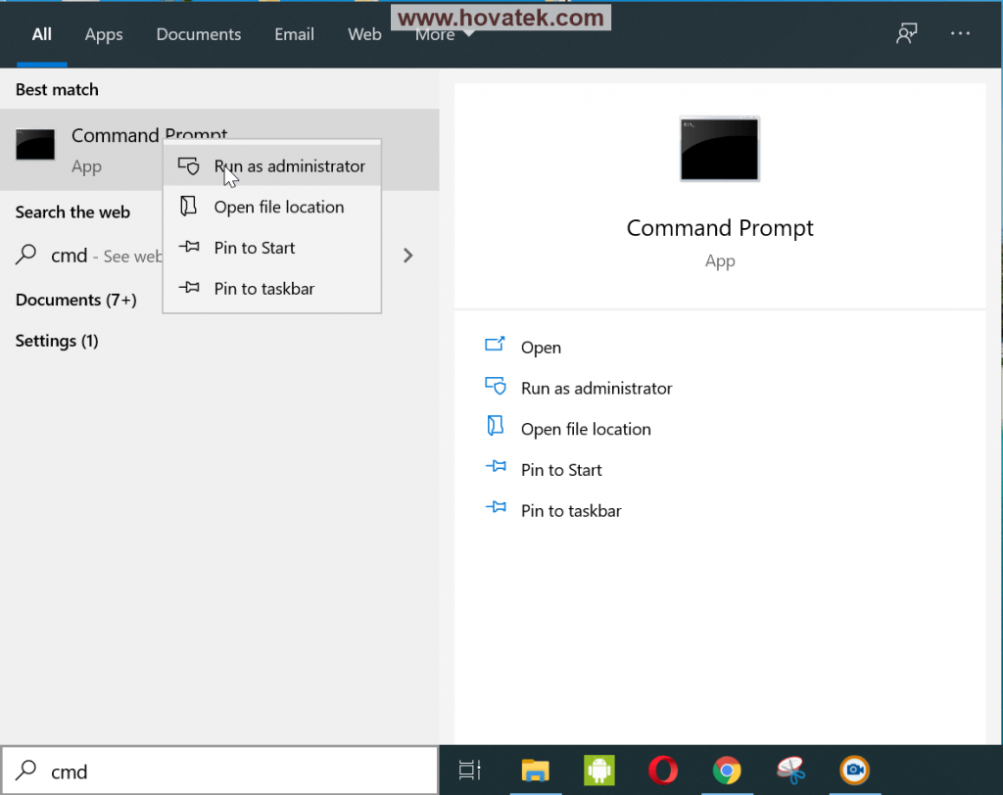Click Open in the right details pane

coord(541,348)
